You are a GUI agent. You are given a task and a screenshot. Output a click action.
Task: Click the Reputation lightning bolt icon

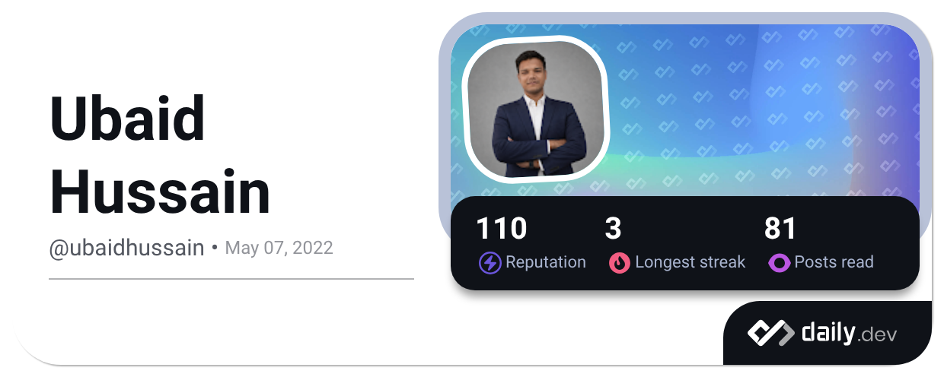[490, 263]
